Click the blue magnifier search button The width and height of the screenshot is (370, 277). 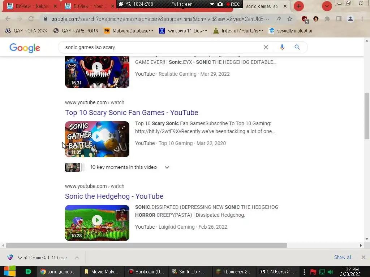297,47
